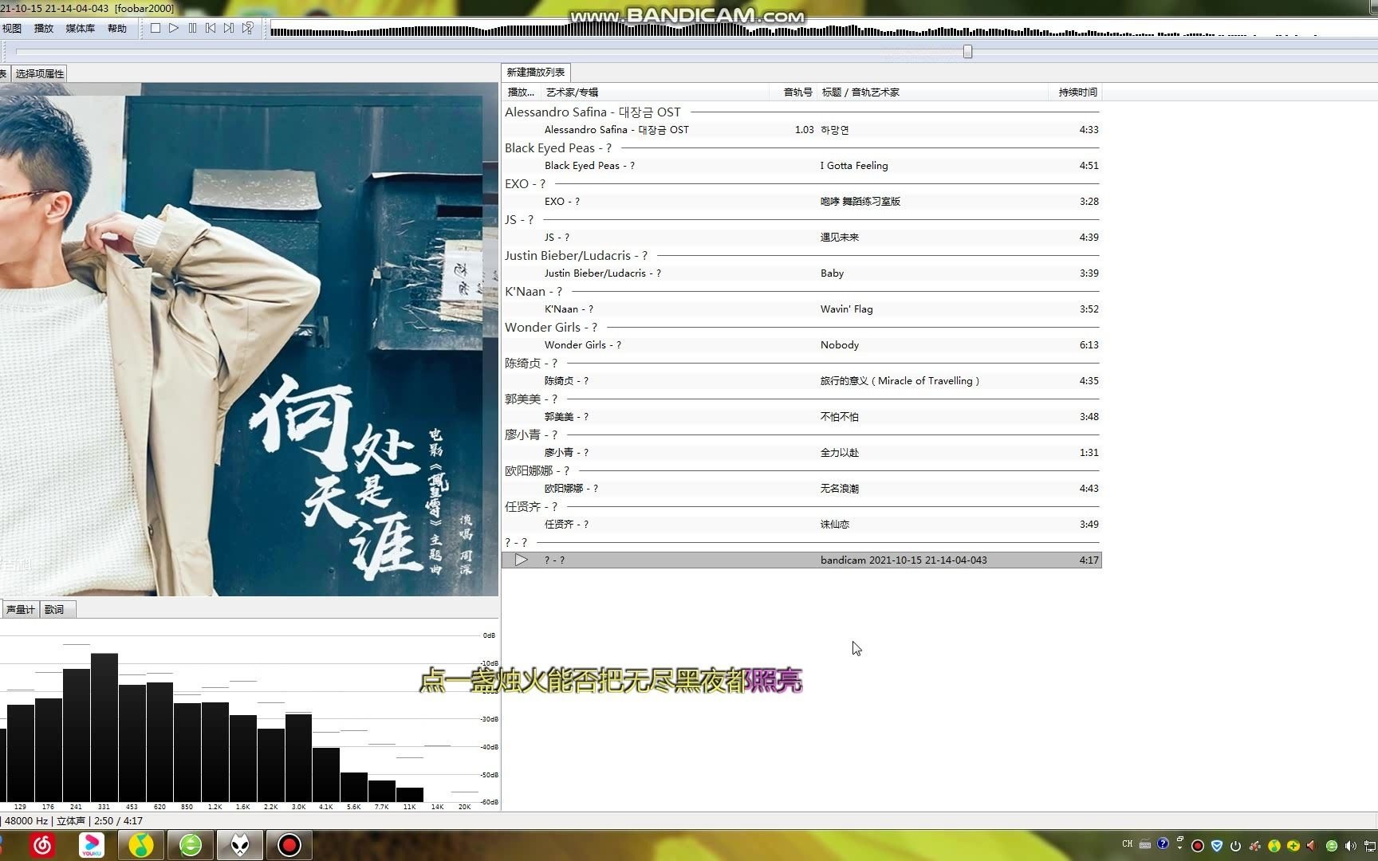
Task: Switch to the 选择项属性 tab
Action: [39, 73]
